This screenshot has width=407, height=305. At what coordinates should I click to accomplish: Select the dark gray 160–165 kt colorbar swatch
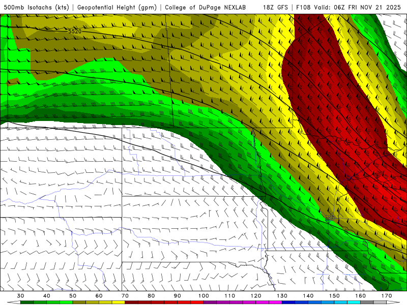[x=367, y=302]
